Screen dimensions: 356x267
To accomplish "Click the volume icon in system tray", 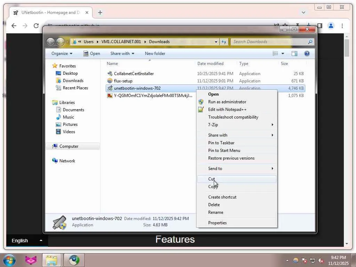I will (321, 260).
